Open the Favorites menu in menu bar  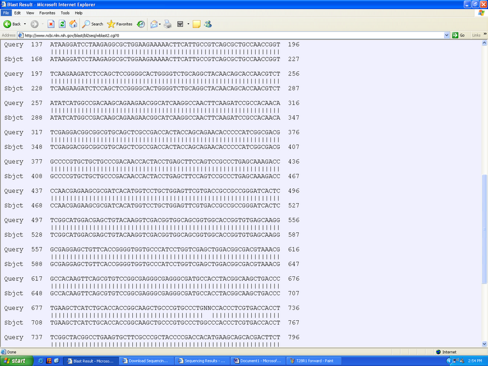coord(47,12)
